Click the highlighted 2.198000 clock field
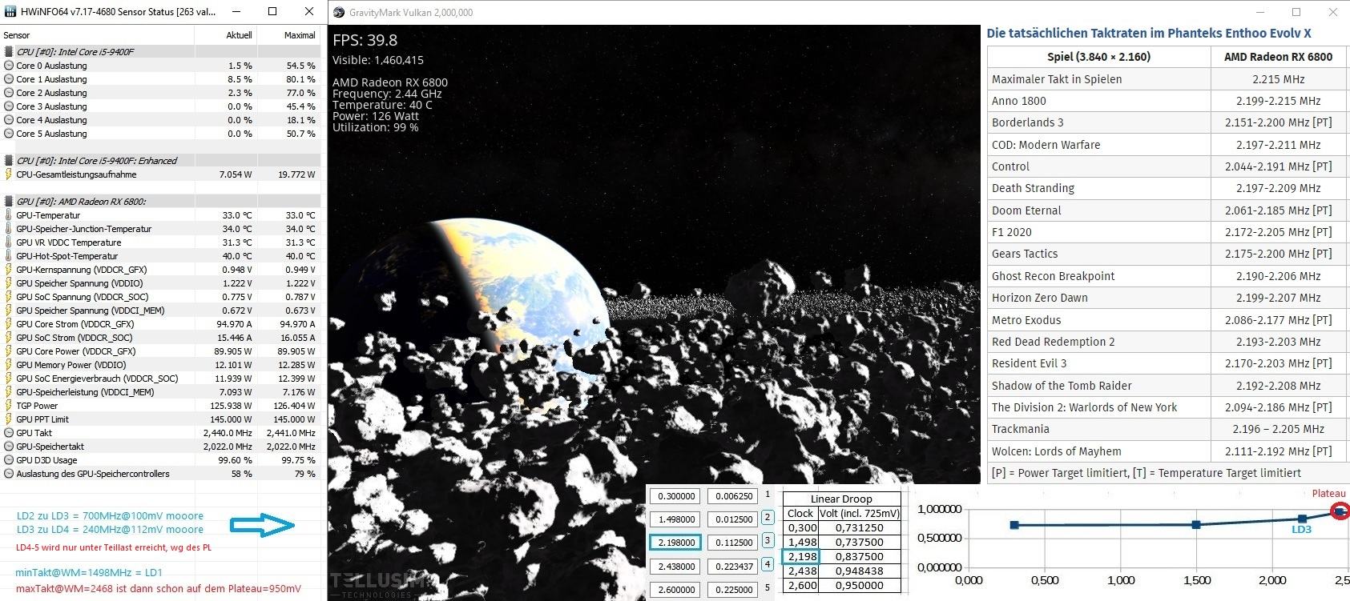 [675, 543]
